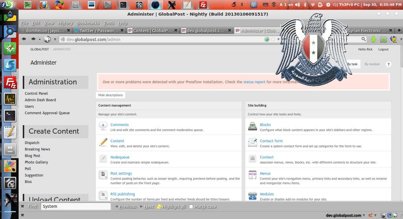This screenshot has width=403, height=219.
Task: Open the Breaking News content link
Action: [x=37, y=149]
